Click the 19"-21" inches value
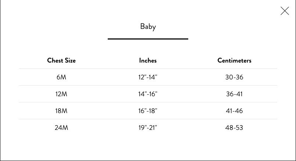The width and height of the screenshot is (296, 161). (148, 128)
